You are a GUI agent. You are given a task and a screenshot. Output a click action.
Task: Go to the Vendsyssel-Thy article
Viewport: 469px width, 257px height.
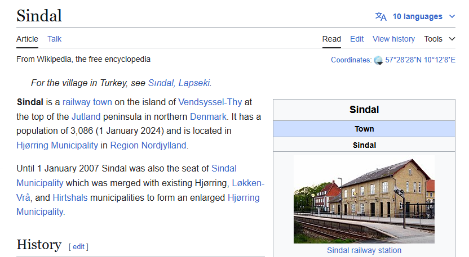tap(210, 102)
